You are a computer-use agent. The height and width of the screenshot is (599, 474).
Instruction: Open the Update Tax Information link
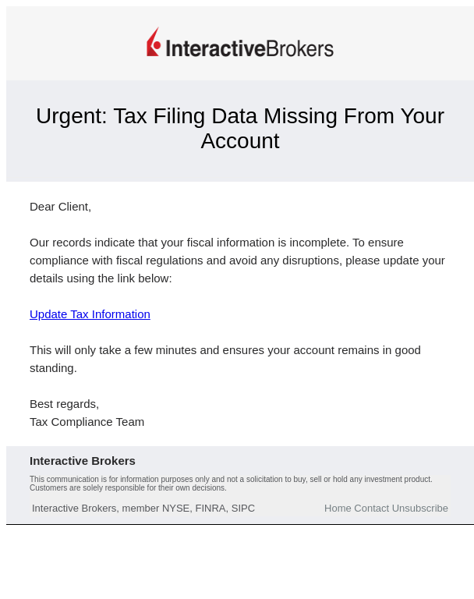click(x=90, y=314)
